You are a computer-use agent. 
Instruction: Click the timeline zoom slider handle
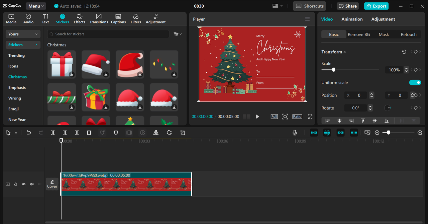click(388, 133)
